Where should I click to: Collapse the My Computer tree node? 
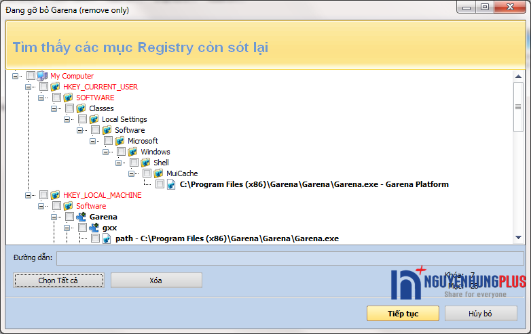pos(15,76)
